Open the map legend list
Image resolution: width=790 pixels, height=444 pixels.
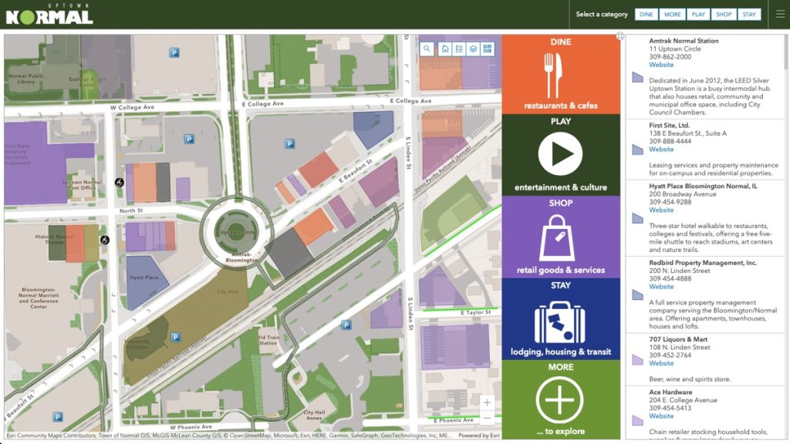459,49
